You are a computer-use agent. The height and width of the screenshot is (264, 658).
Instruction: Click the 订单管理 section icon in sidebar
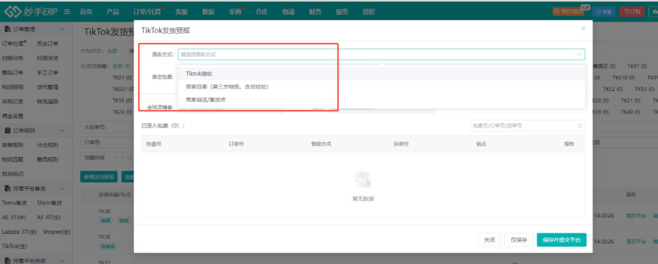click(x=8, y=29)
